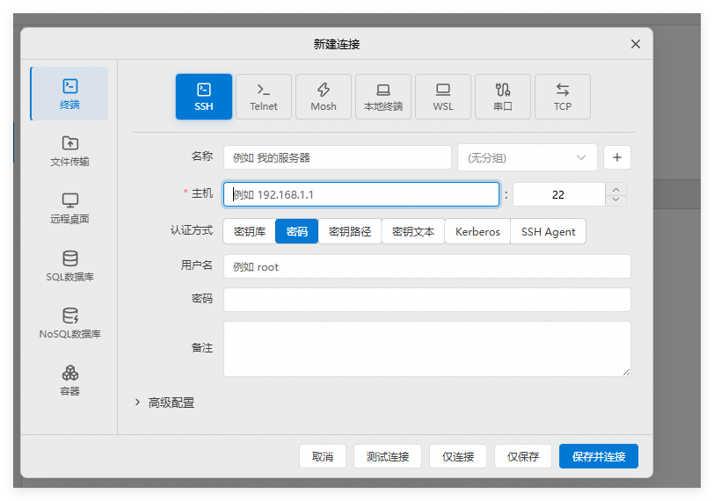Select Kerberos authentication method
The width and height of the screenshot is (714, 501).
point(477,231)
